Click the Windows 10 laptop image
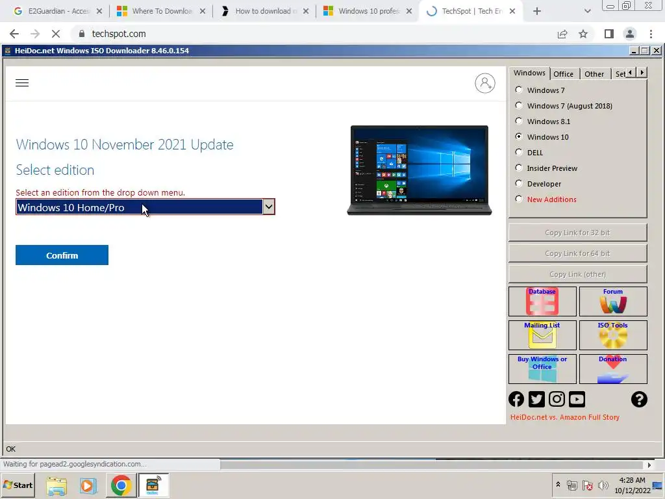Screen dimensions: 665x499 419,170
